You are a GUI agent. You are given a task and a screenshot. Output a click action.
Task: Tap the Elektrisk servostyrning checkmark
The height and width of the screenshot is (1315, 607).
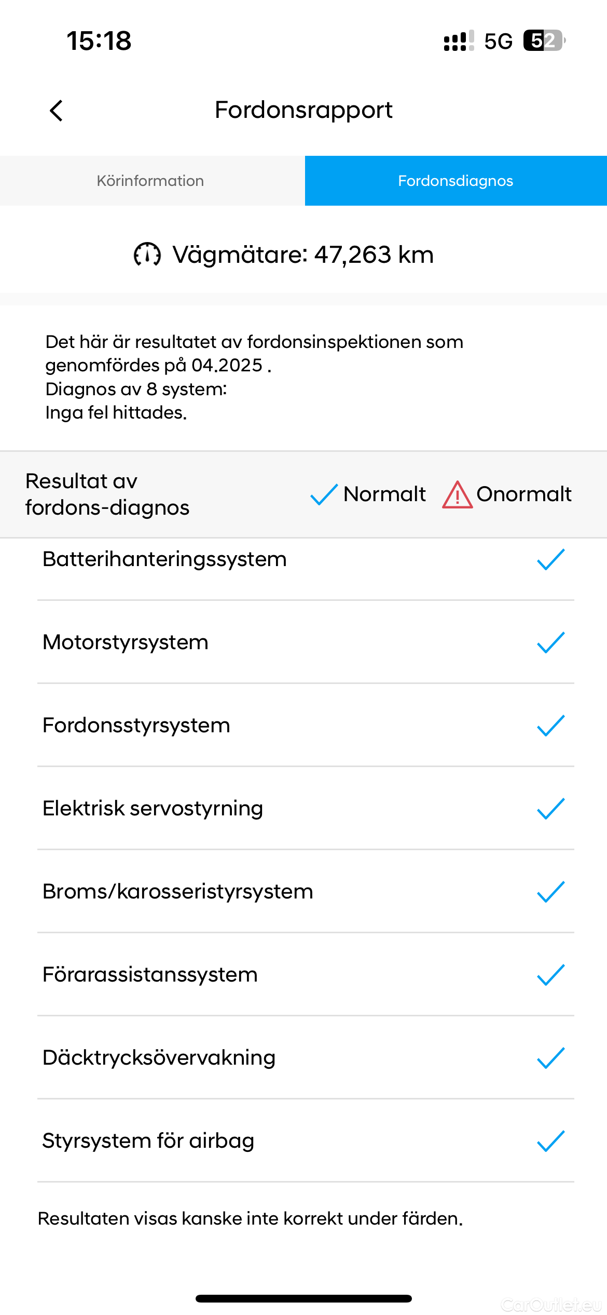(551, 809)
